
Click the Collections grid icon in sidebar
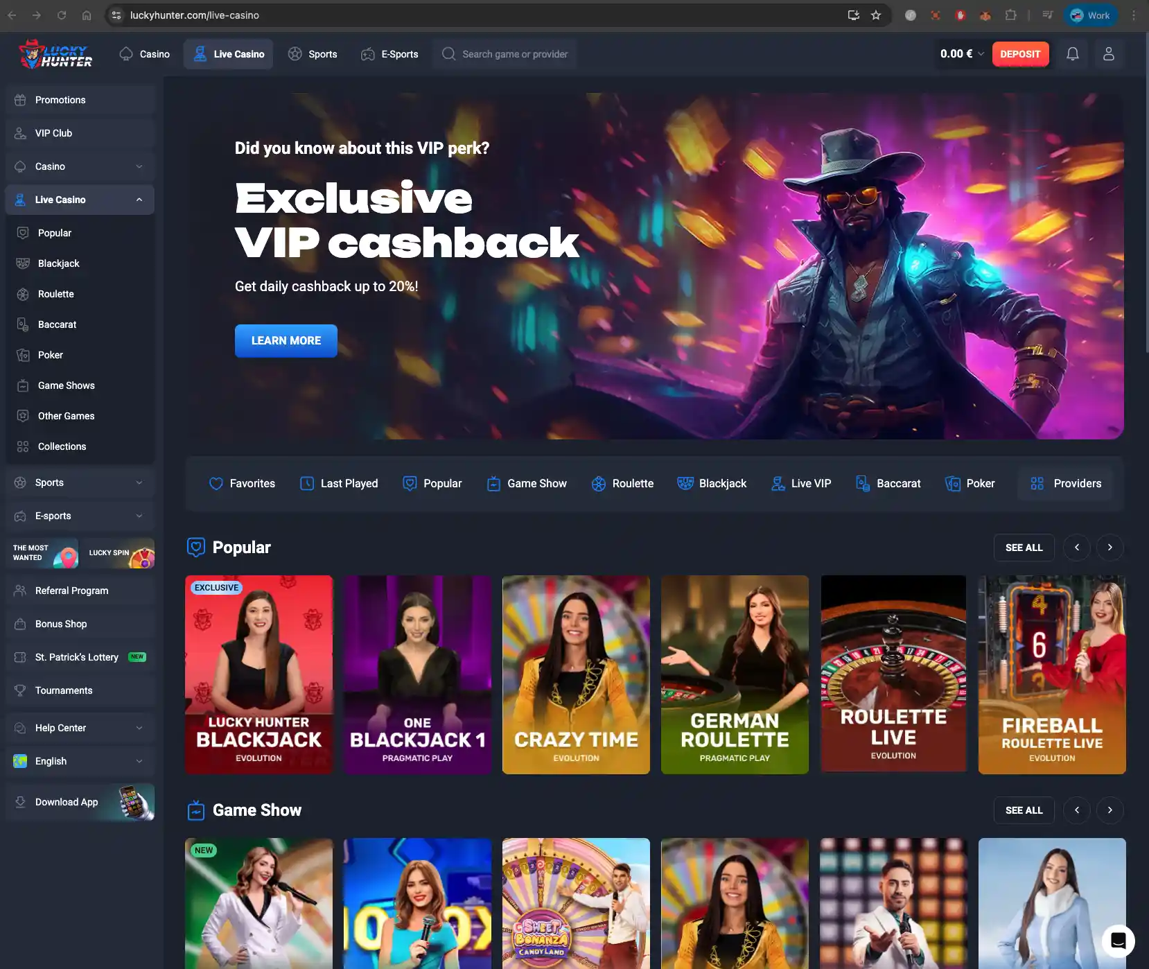click(23, 446)
